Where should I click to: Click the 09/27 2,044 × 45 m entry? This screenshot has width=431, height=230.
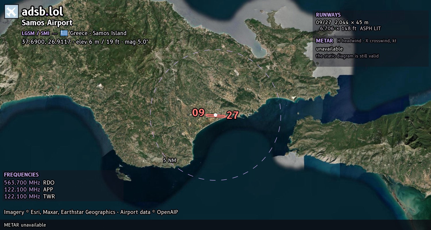coord(342,22)
